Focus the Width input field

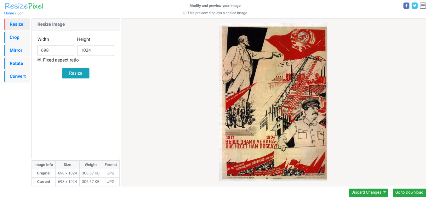[56, 51]
